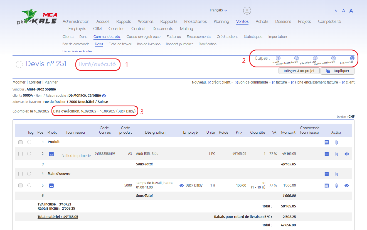This screenshot has width=367, height=230.
Task: Click notes icon in Produit row
Action: click(327, 142)
